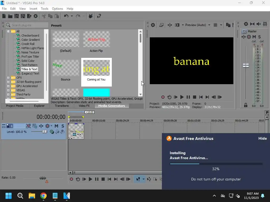The width and height of the screenshot is (270, 202).
Task: Open Master bus audio properties gear
Action: pos(246,24)
